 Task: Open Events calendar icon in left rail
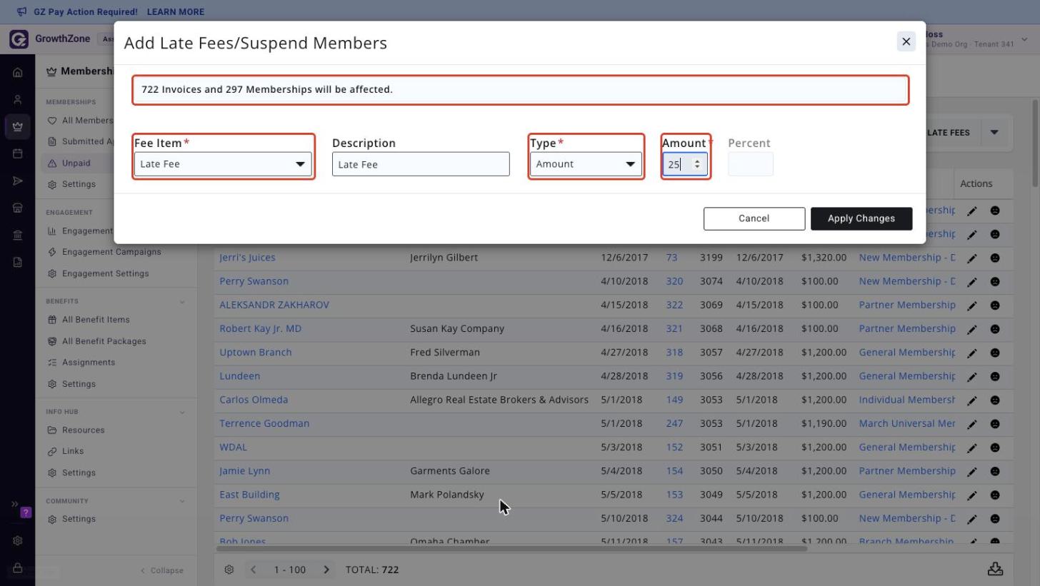pos(18,153)
